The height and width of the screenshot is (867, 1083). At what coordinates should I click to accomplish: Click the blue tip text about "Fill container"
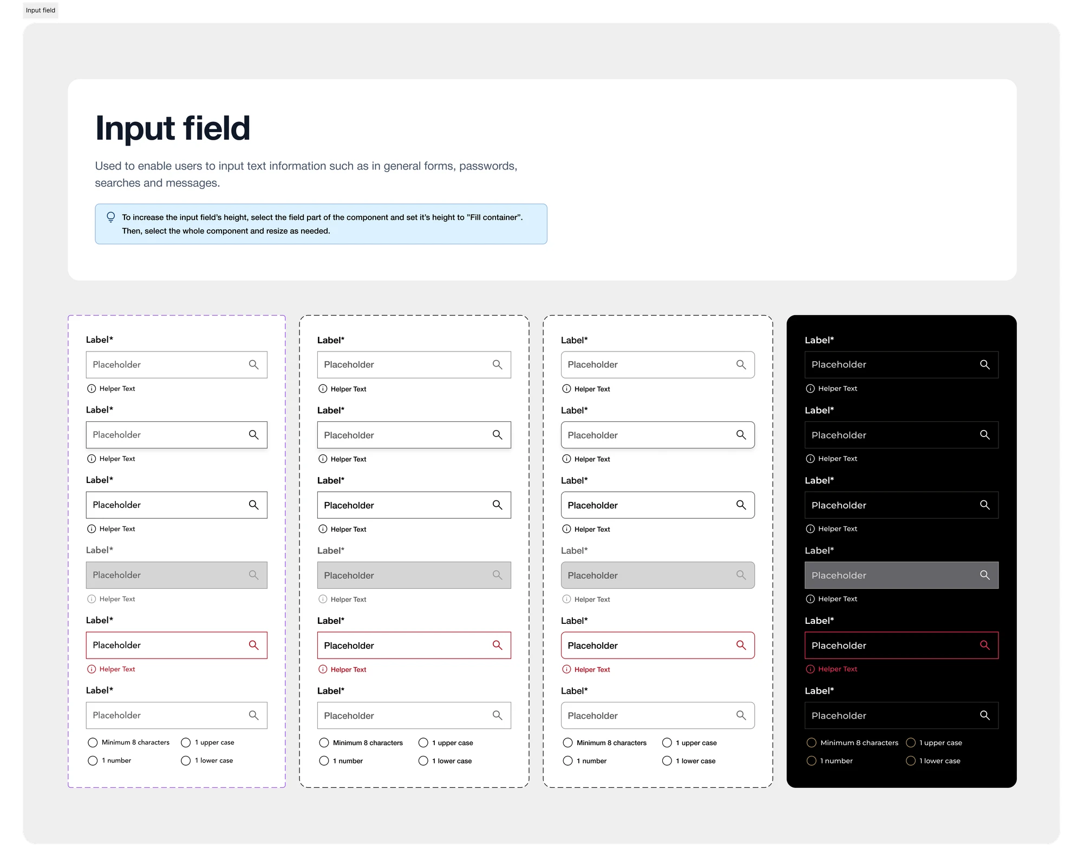click(322, 224)
